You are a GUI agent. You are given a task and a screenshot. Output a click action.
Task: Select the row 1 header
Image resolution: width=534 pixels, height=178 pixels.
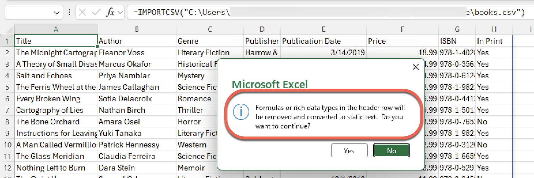pyautogui.click(x=7, y=41)
